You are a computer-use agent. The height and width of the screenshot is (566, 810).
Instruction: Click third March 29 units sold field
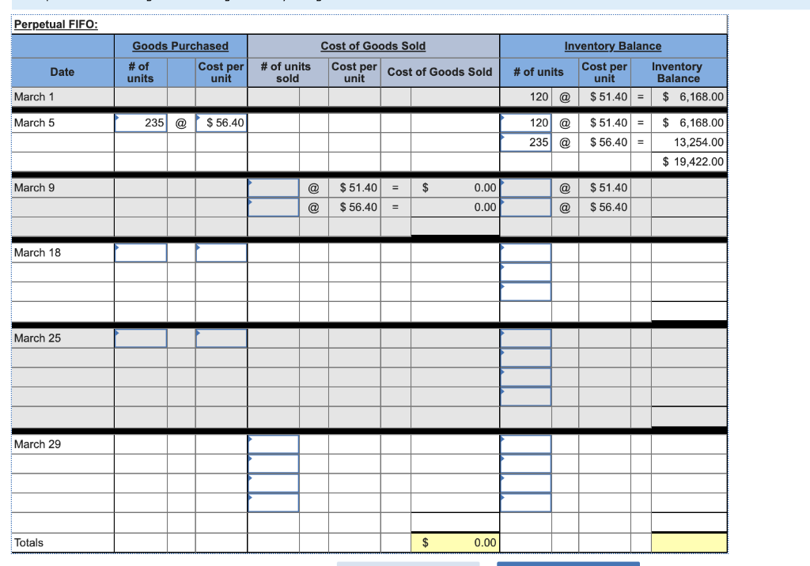pyautogui.click(x=273, y=483)
